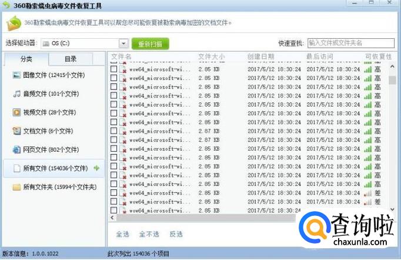Click the horizontal scrollbar track
Image resolution: width=401 pixels, height=260 pixels.
pos(206,218)
